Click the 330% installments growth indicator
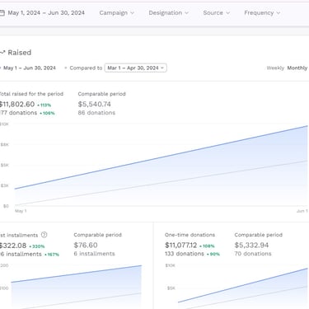309x309 pixels. [37, 246]
